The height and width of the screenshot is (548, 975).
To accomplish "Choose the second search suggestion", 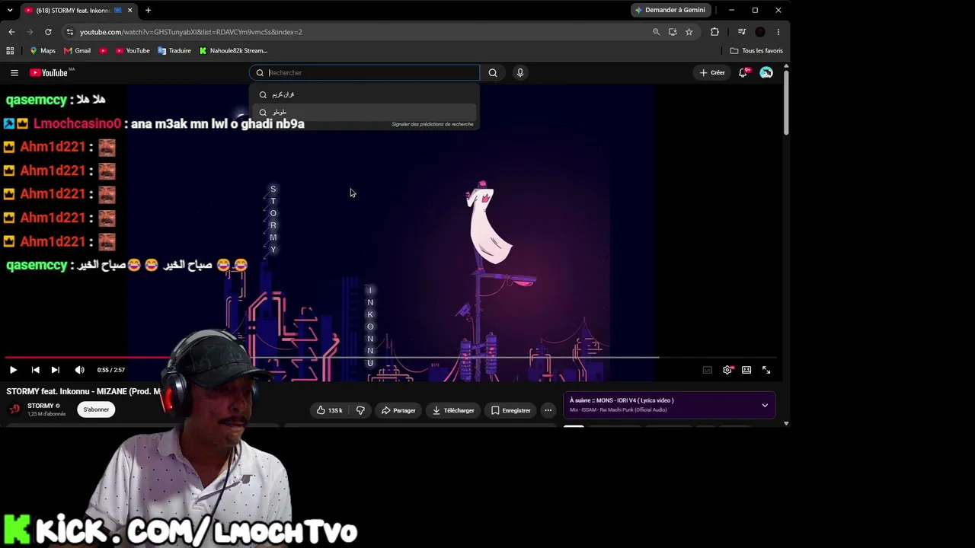I will coord(364,112).
